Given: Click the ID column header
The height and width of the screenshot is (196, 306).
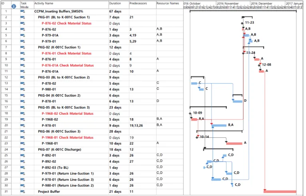Looking at the screenshot, I should point(3,3).
